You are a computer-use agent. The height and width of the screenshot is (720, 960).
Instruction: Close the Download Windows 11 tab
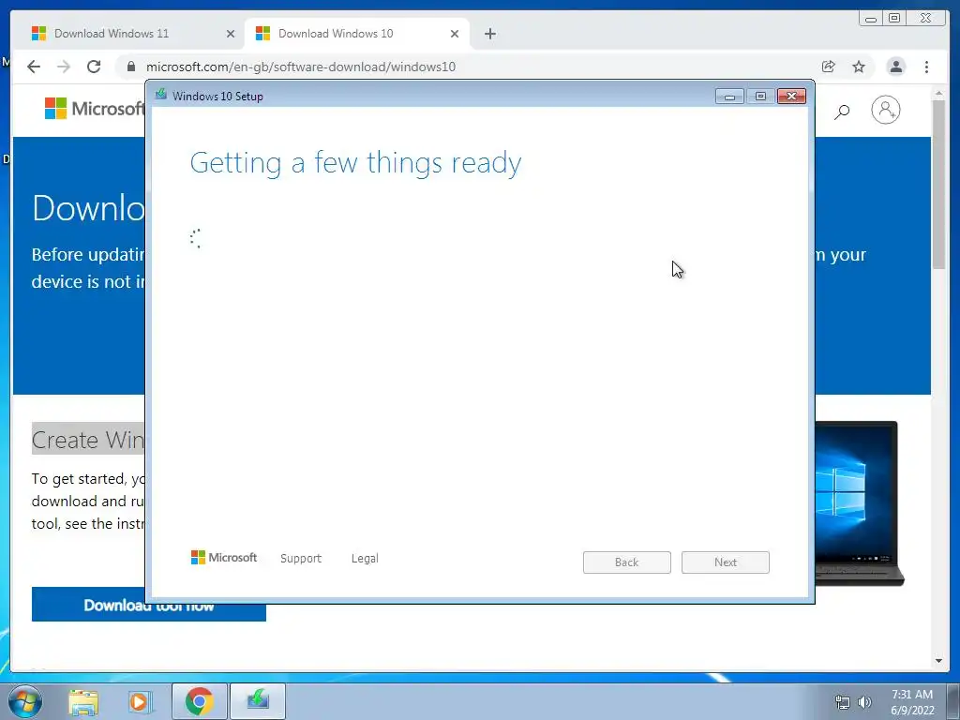click(x=231, y=34)
